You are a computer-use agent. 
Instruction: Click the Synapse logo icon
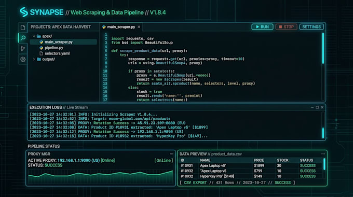tap(24, 12)
